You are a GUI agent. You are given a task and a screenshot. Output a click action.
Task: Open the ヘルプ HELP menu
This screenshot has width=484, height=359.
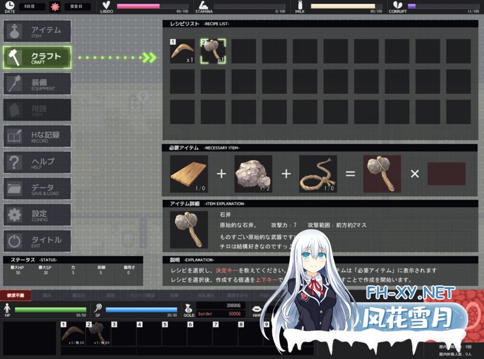(37, 162)
